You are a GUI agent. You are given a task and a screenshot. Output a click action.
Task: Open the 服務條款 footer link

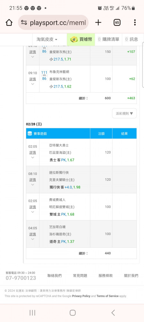click(106, 276)
